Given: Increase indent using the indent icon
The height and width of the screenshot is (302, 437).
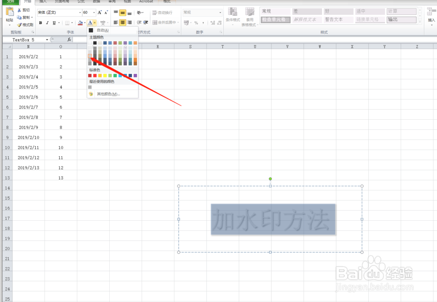Looking at the screenshot, I should point(146,23).
